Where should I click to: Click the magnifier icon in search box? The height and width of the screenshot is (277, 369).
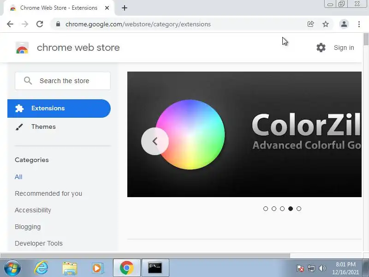click(x=28, y=80)
